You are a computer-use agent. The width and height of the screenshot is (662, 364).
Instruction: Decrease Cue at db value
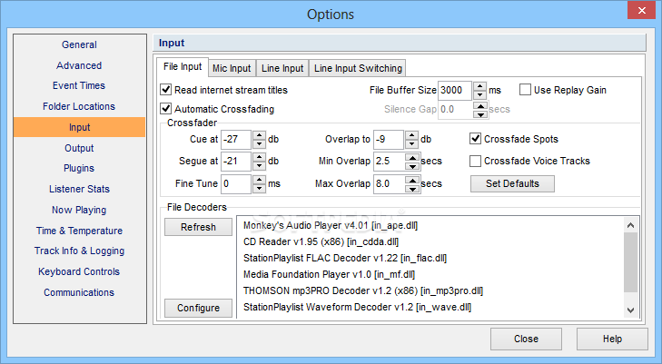[x=259, y=143]
